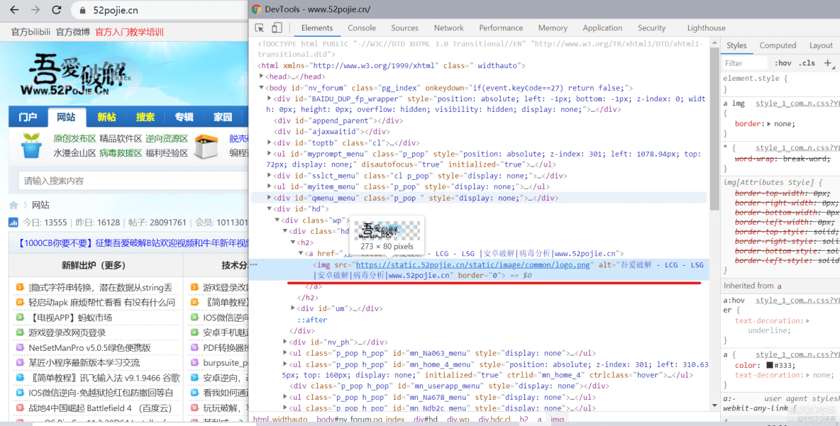Open the stylesheet link for the a img rule
Image resolution: width=840 pixels, height=426 pixels.
(797, 103)
